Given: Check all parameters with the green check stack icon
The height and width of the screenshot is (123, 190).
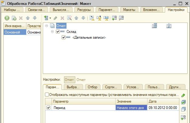Looking at the screenshot, I should [183, 102].
